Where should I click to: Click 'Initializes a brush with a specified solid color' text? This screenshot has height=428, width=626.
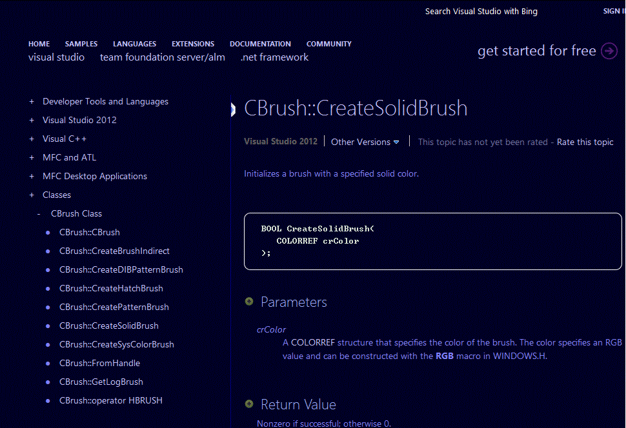331,174
